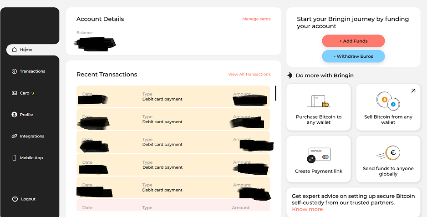
Task: Open Transactions via the euro icon
Action: point(14,71)
